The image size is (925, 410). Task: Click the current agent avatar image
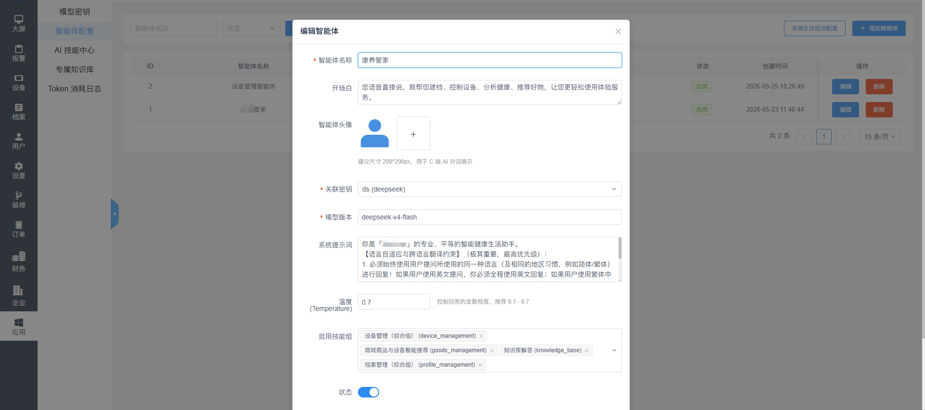(x=375, y=133)
